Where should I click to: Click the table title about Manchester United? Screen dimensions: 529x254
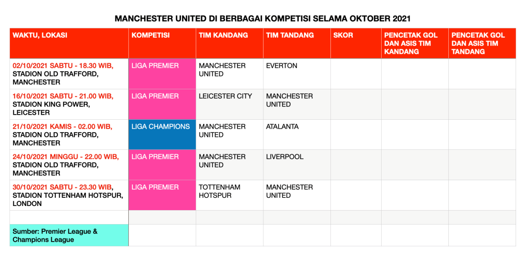[x=263, y=19]
